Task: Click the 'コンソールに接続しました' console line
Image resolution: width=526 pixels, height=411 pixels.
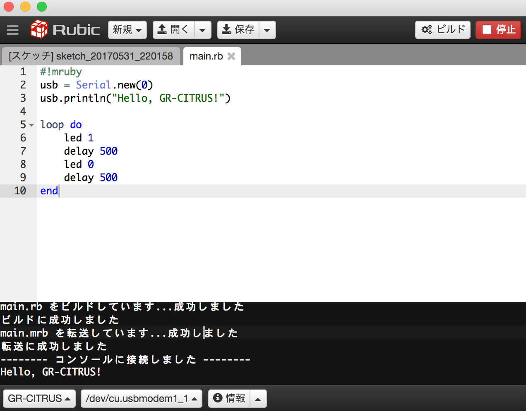Action: 126,359
